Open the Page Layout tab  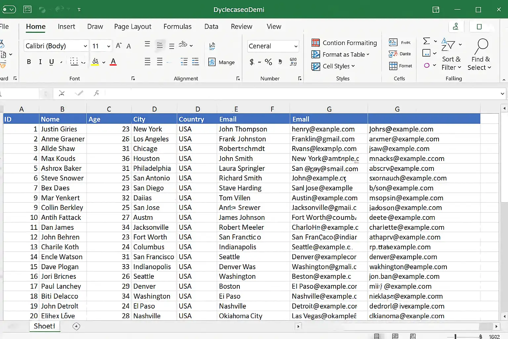133,26
